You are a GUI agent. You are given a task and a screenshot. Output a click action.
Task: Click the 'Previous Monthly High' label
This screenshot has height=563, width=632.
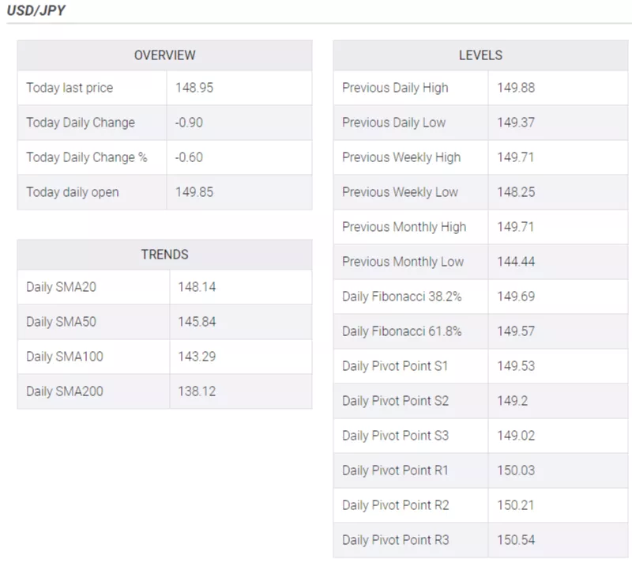pos(404,227)
